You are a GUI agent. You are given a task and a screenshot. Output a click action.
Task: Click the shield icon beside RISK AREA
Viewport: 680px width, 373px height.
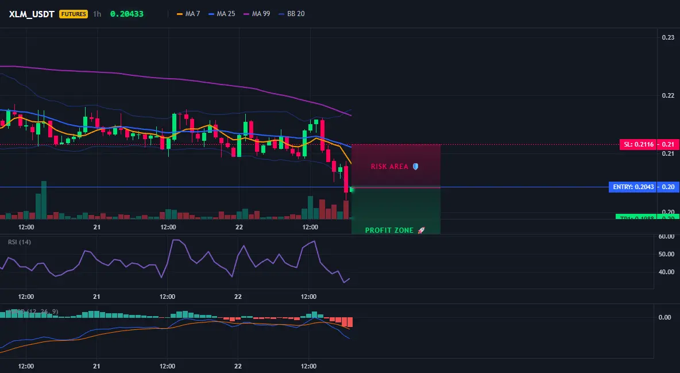[415, 166]
